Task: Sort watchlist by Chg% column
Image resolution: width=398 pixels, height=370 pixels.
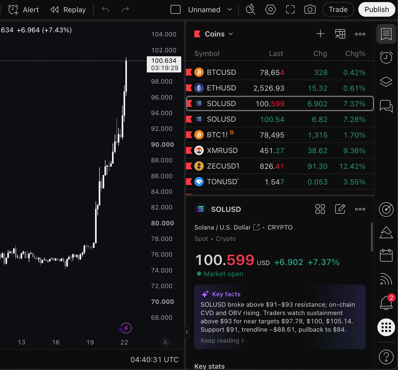Action: [x=355, y=53]
